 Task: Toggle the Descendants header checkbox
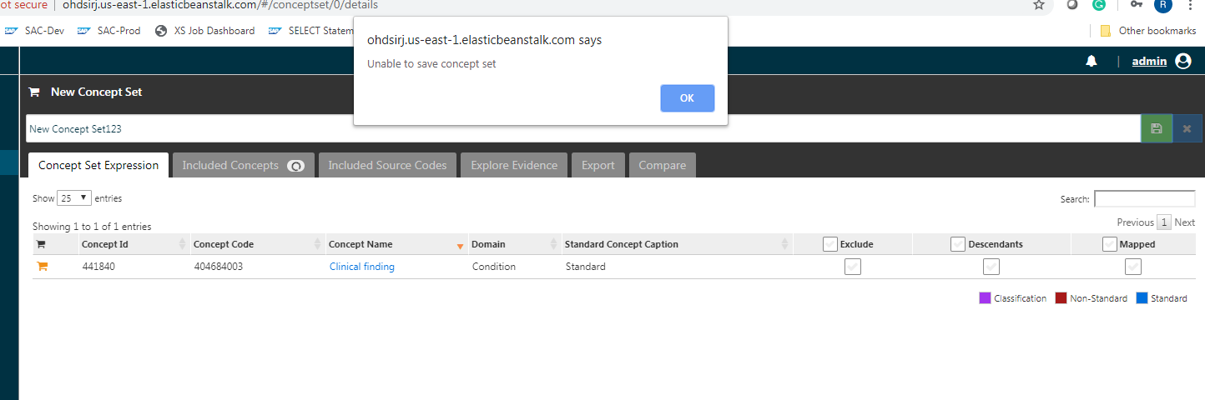pyautogui.click(x=958, y=244)
